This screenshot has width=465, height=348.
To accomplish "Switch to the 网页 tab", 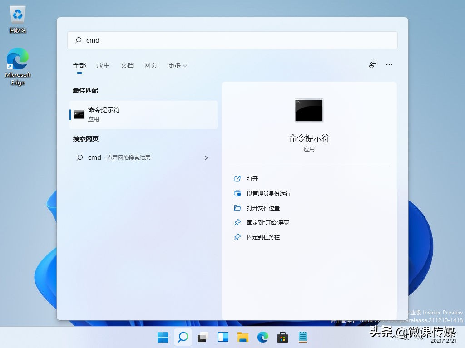I will click(x=150, y=65).
